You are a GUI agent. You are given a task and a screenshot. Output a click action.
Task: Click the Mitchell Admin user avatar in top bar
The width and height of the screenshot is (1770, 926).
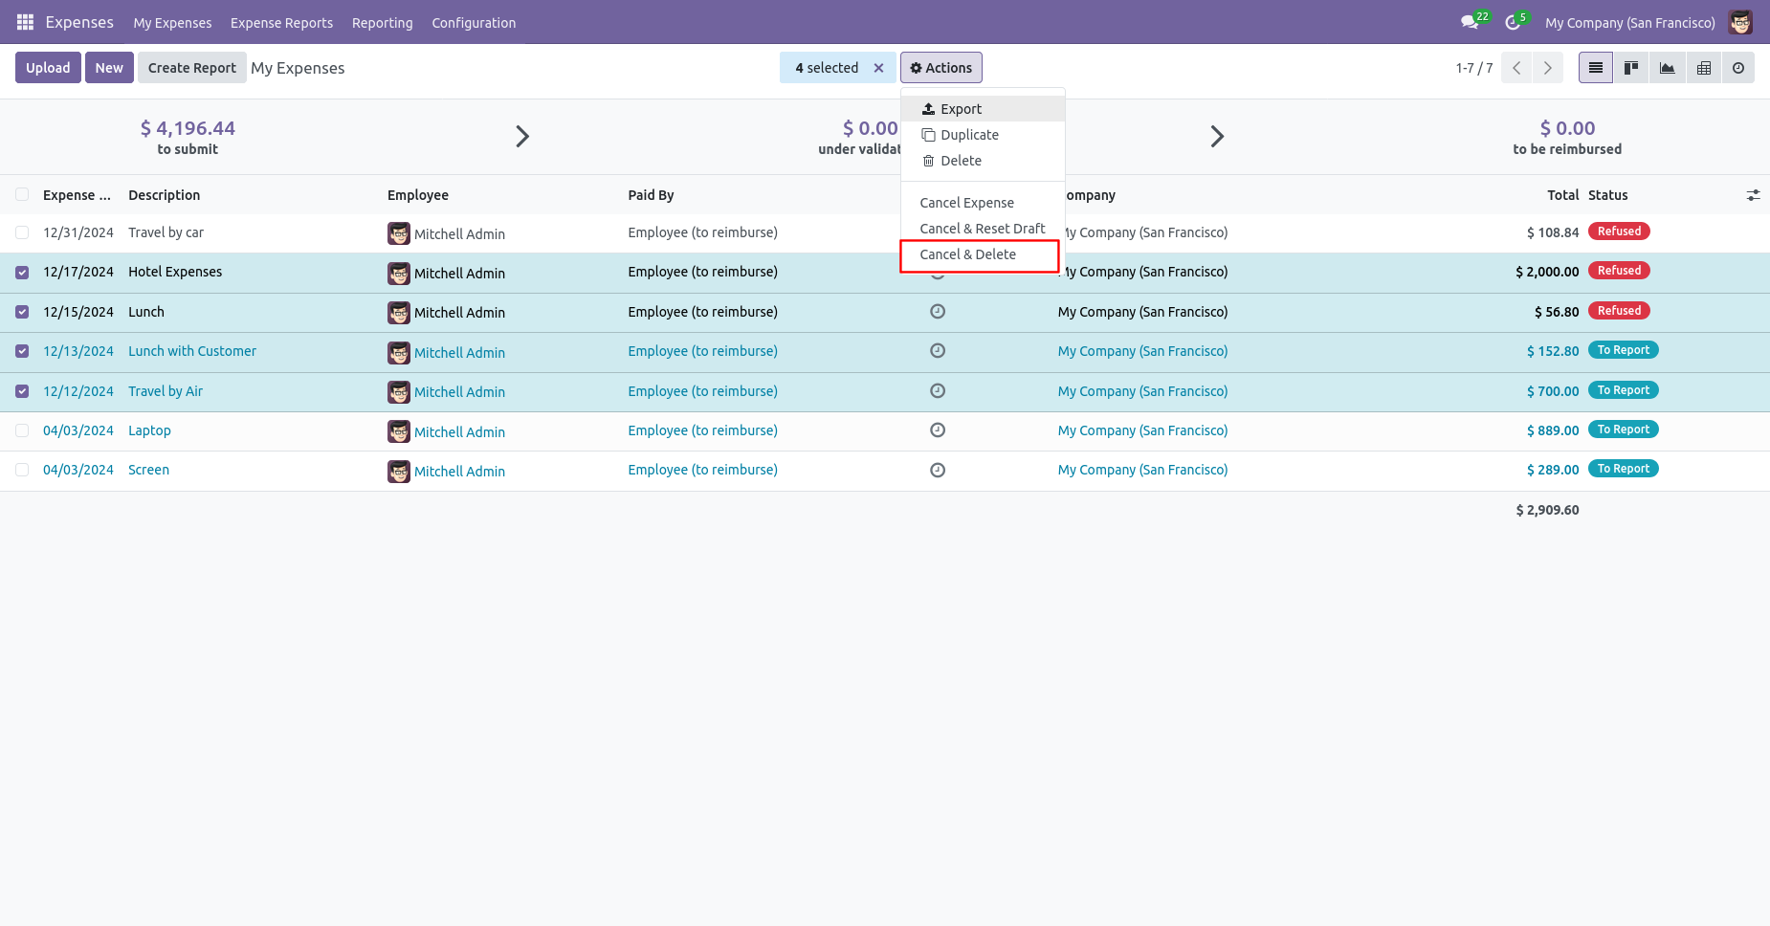[1740, 22]
